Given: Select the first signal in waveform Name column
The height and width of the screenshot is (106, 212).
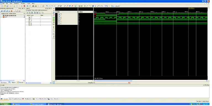Looking at the screenshot, I should [x=68, y=14].
